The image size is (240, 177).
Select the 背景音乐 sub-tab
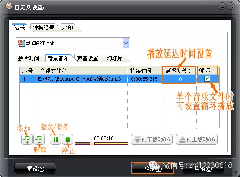pos(58,58)
